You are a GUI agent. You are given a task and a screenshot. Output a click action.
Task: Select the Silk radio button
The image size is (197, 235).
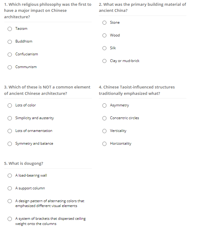[104, 48]
